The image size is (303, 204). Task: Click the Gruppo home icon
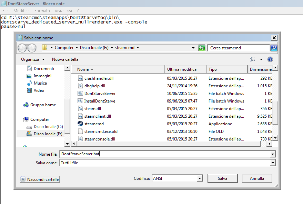(x=26, y=105)
